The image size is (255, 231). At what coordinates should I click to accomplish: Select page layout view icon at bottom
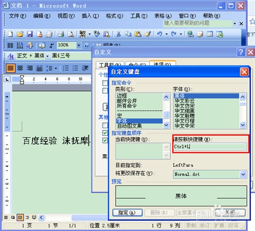pyautogui.click(x=20, y=217)
